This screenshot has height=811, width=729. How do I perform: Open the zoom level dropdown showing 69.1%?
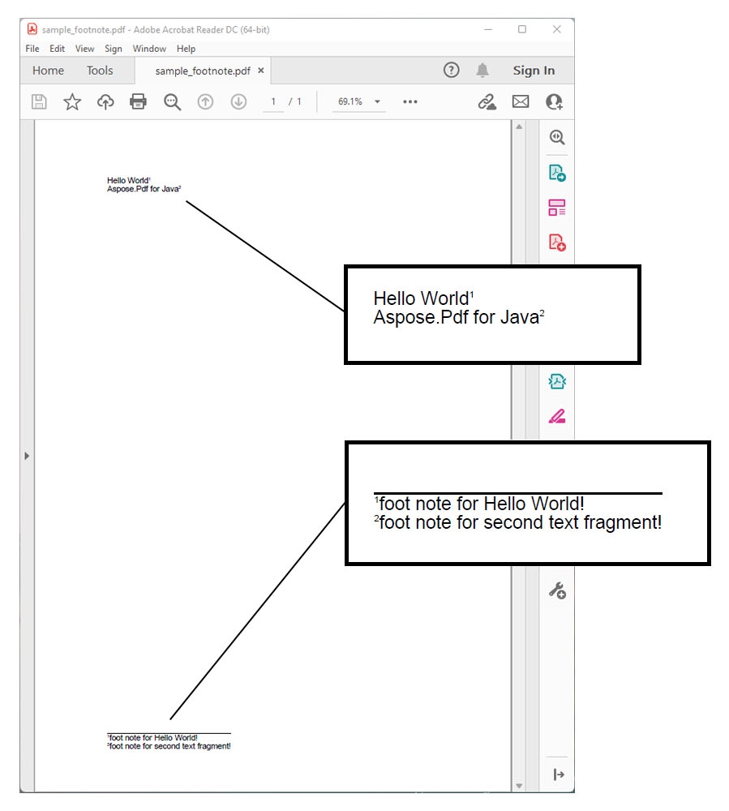tap(358, 101)
